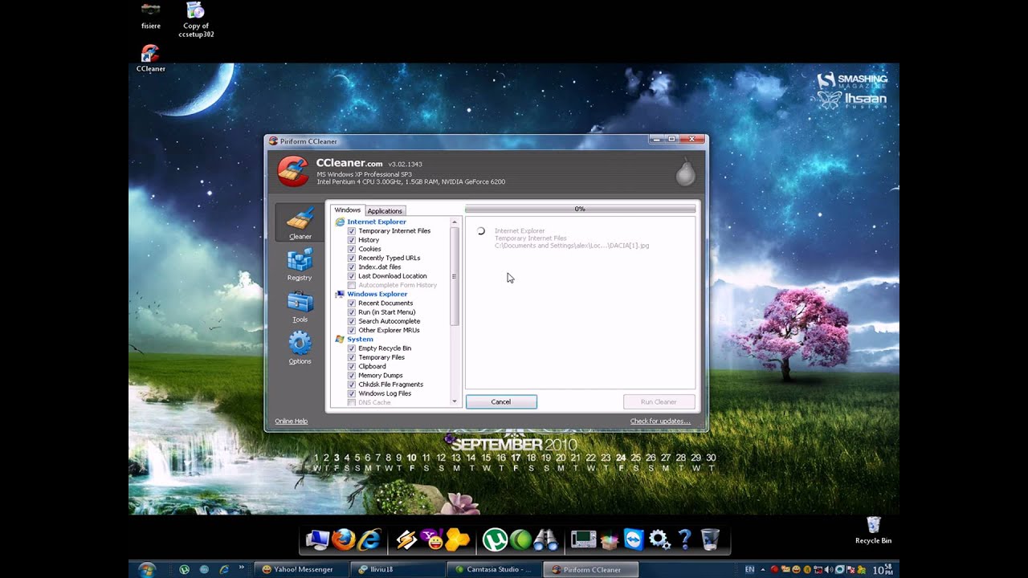Viewport: 1028px width, 578px height.
Task: Open the Copy of ccsetup302 desktop icon
Action: point(196,20)
